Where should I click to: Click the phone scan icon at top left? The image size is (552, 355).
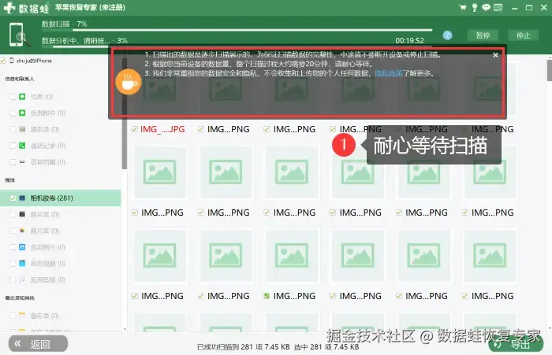point(19,35)
